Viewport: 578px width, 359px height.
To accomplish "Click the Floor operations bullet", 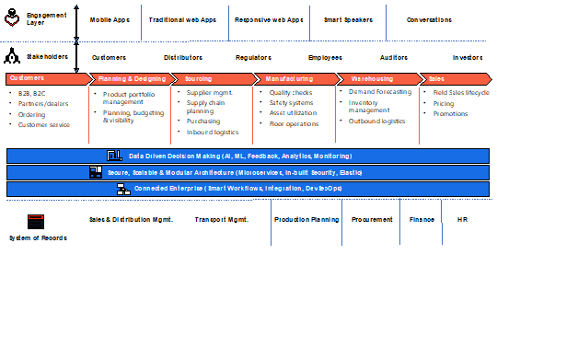I will (294, 124).
